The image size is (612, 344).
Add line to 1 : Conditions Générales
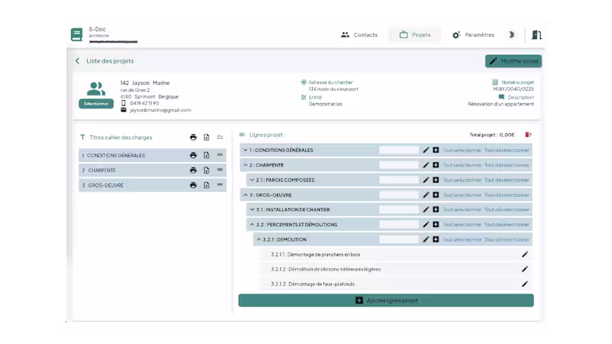435,150
